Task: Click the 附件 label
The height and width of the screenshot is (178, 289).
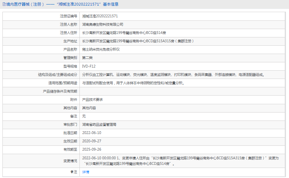Action: click(74, 100)
